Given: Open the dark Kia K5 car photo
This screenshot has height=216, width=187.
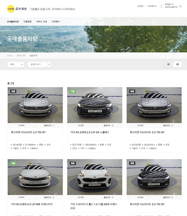Looking at the screenshot, I should [x=94, y=105].
